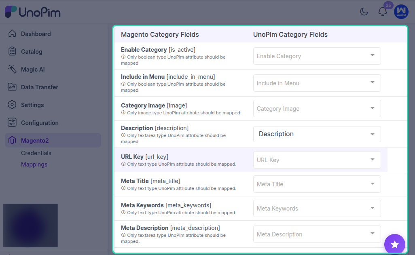
Task: Click Meta Description [meta_description] label
Action: pos(170,228)
